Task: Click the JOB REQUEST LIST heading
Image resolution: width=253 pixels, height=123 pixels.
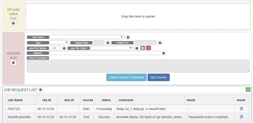Action: tap(20, 90)
